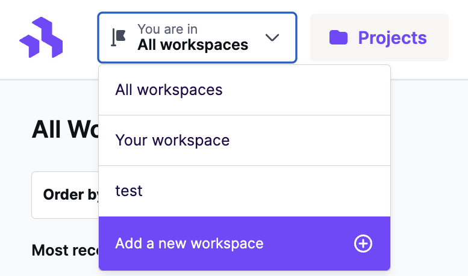Choose the Your workspace option
468x276 pixels.
tap(245, 140)
